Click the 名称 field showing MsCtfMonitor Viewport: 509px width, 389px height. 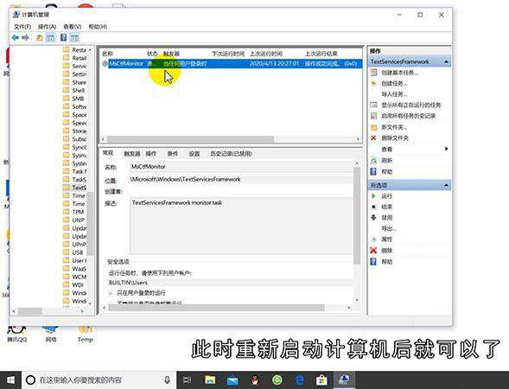click(x=241, y=167)
